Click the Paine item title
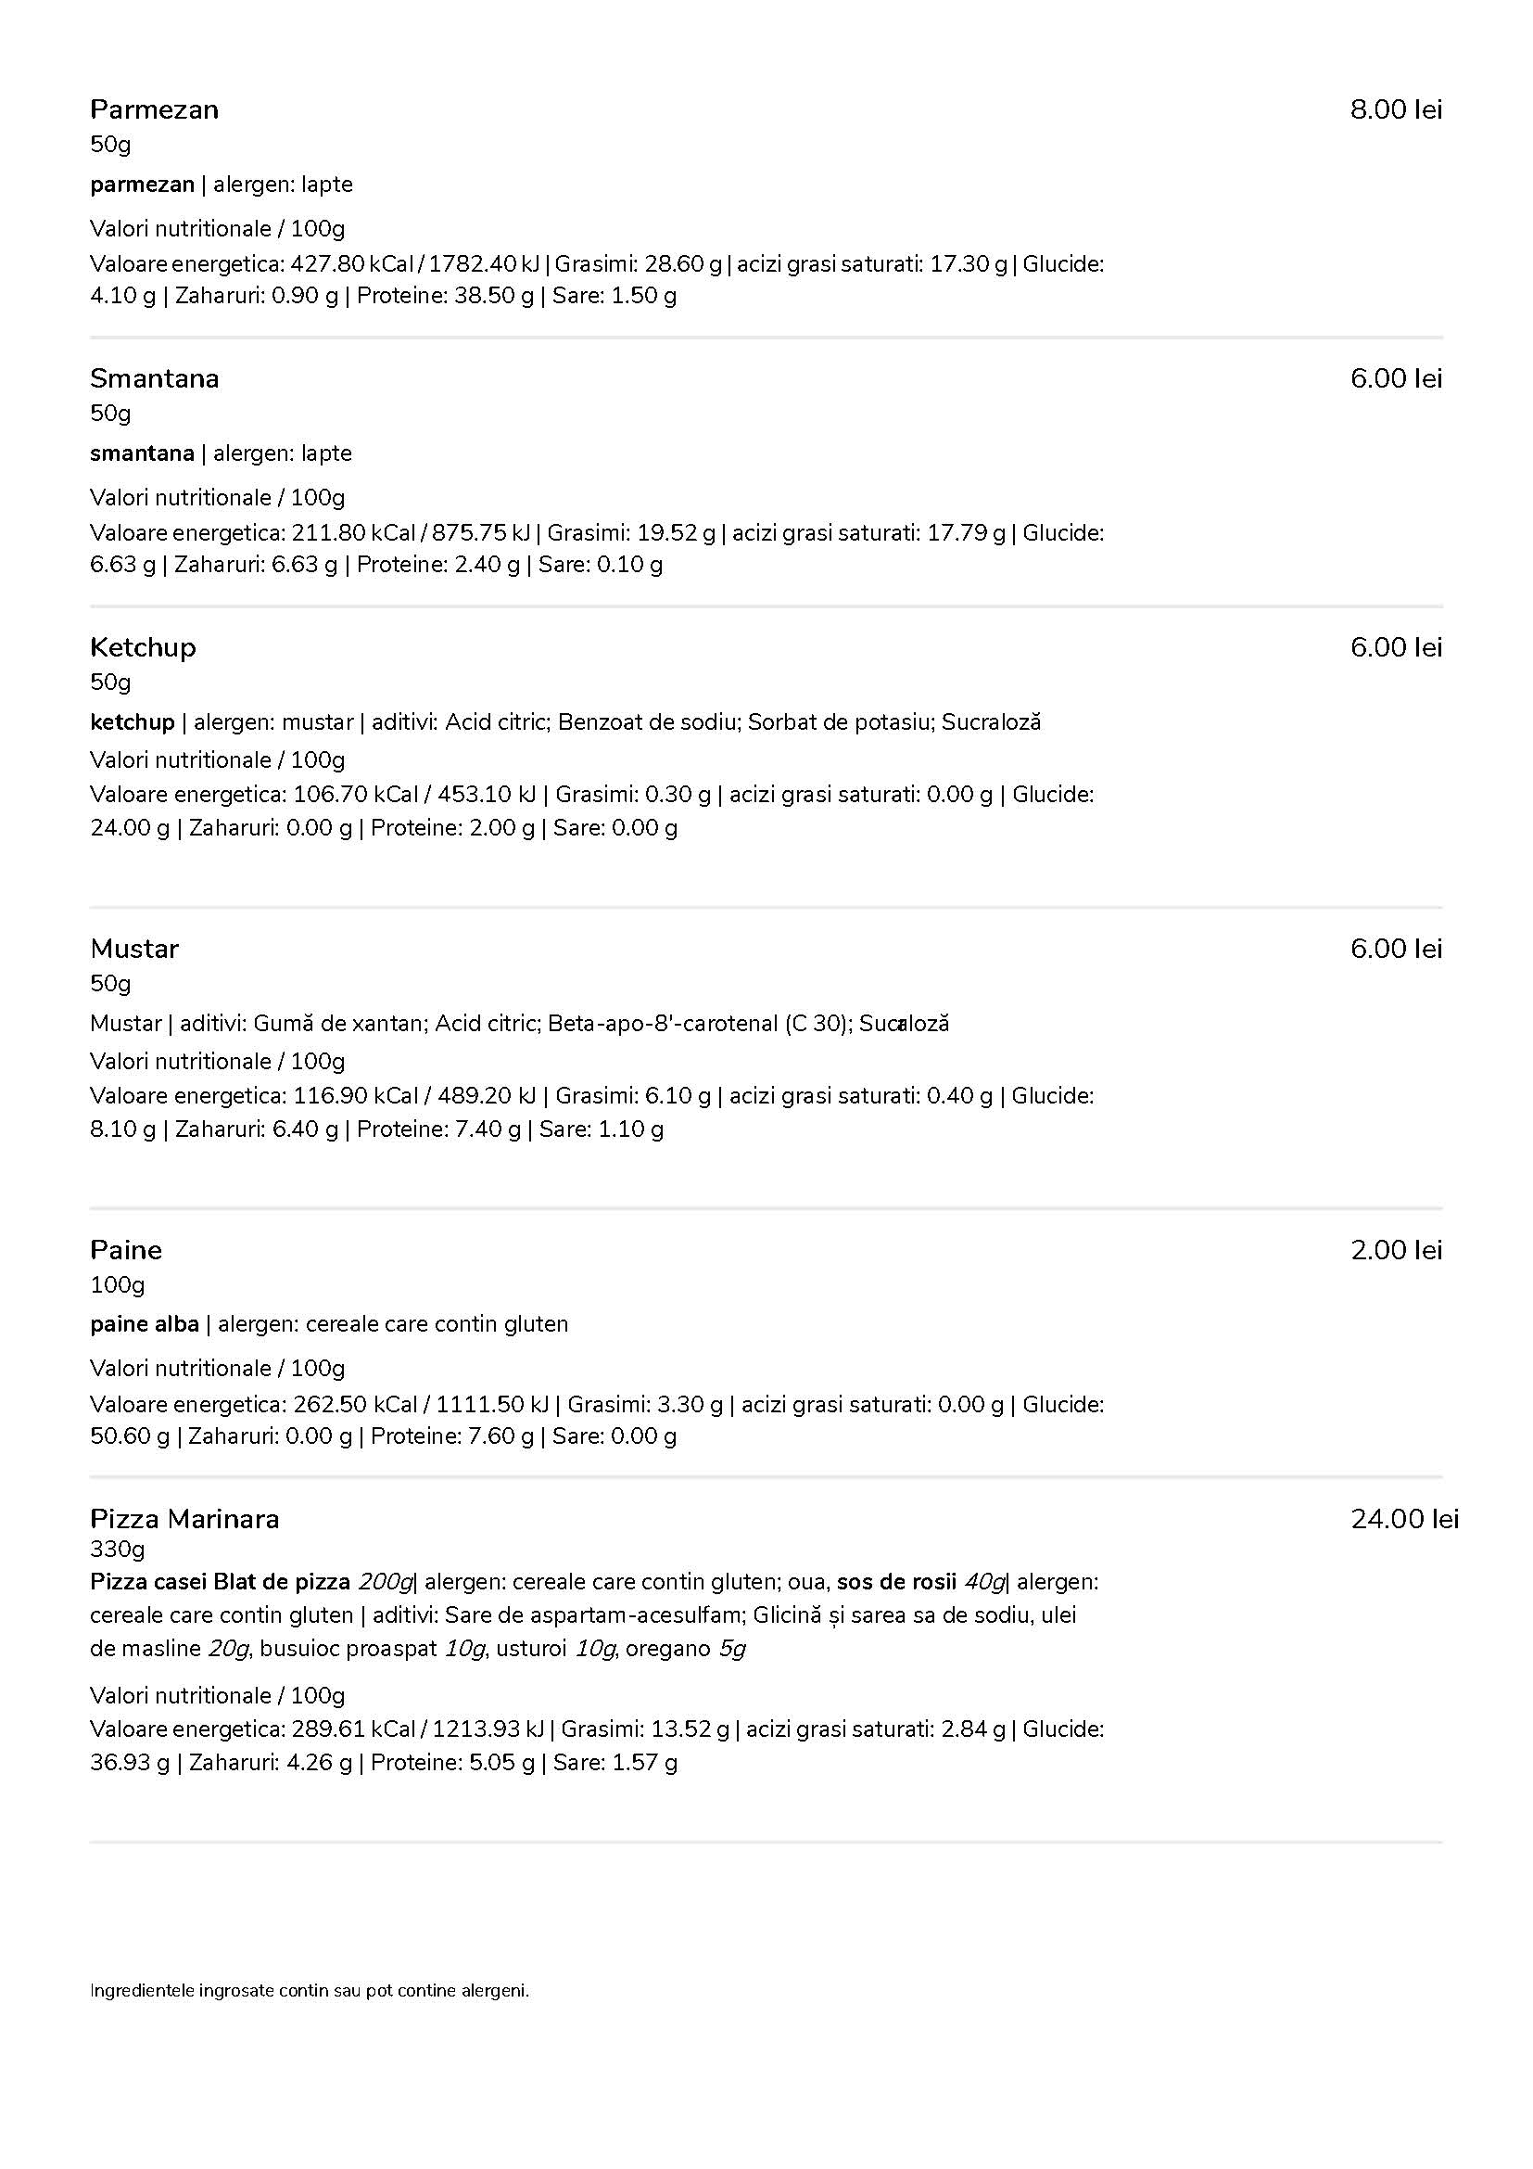 [125, 1250]
